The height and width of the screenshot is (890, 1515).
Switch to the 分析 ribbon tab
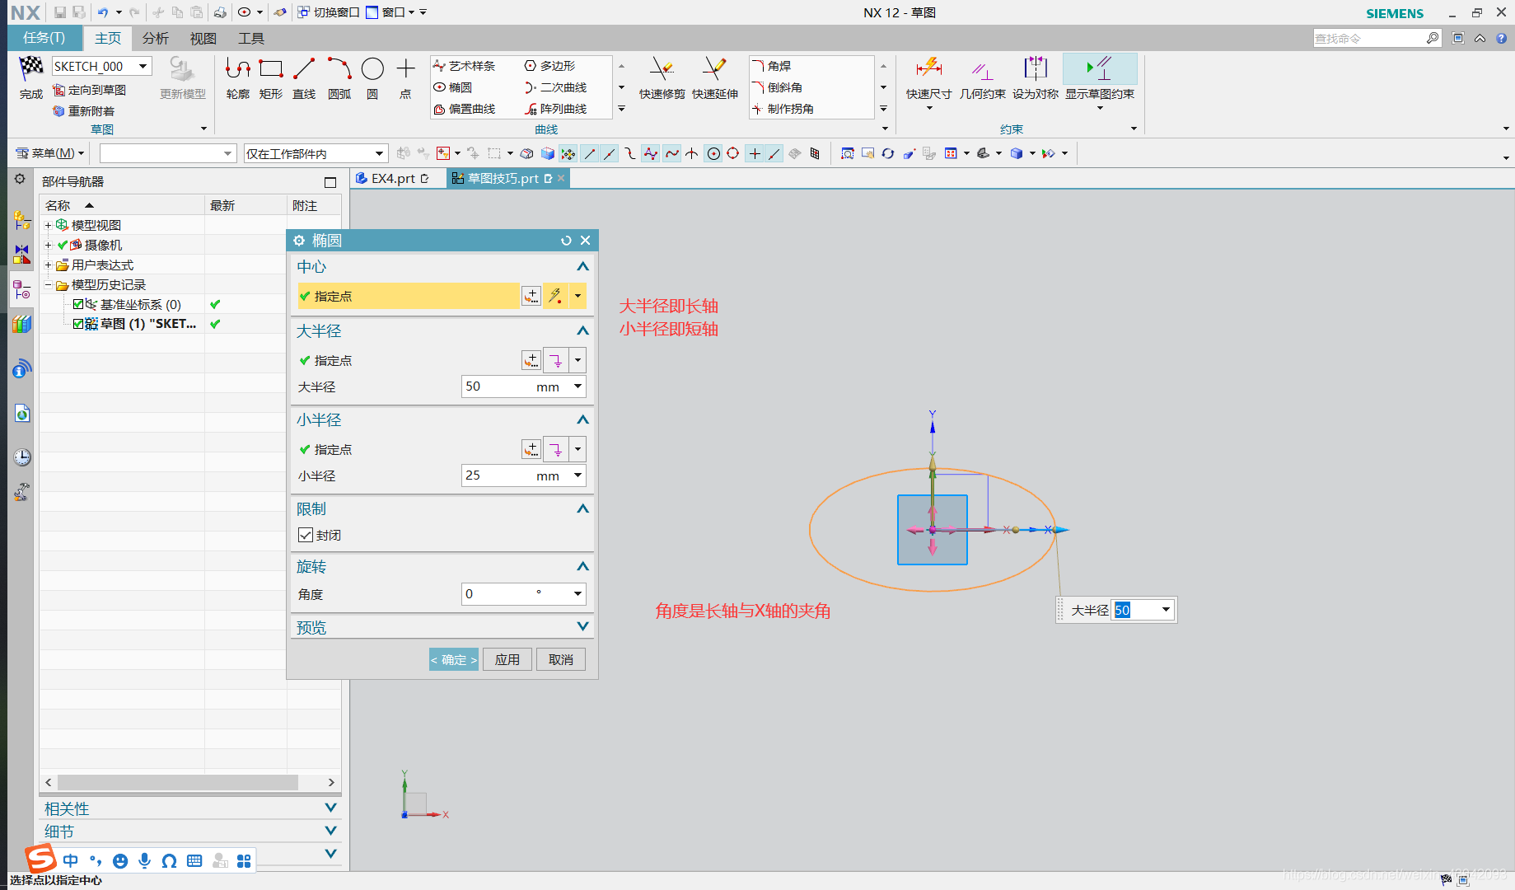[155, 38]
